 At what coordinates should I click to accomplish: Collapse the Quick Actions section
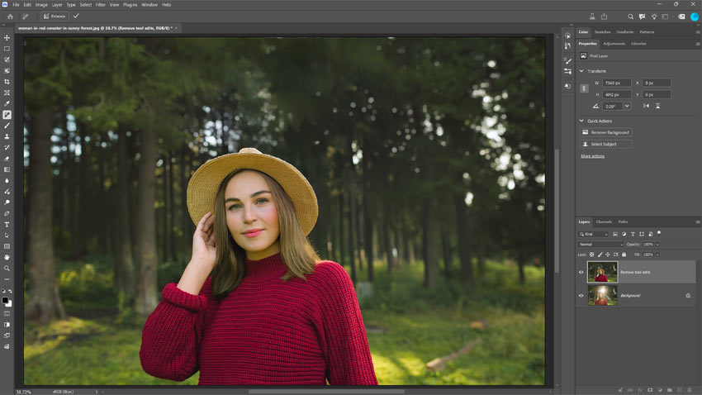[x=581, y=121]
